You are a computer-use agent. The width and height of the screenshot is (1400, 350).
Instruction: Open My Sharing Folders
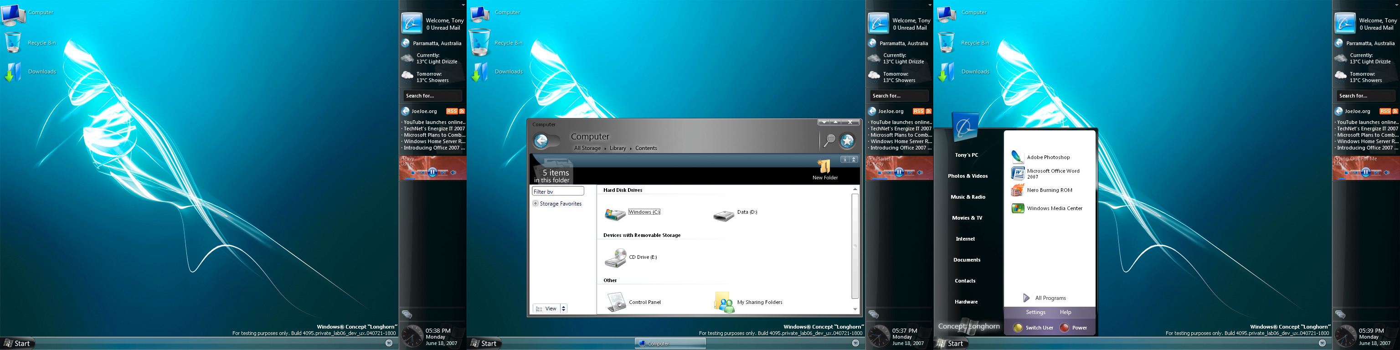(x=748, y=302)
